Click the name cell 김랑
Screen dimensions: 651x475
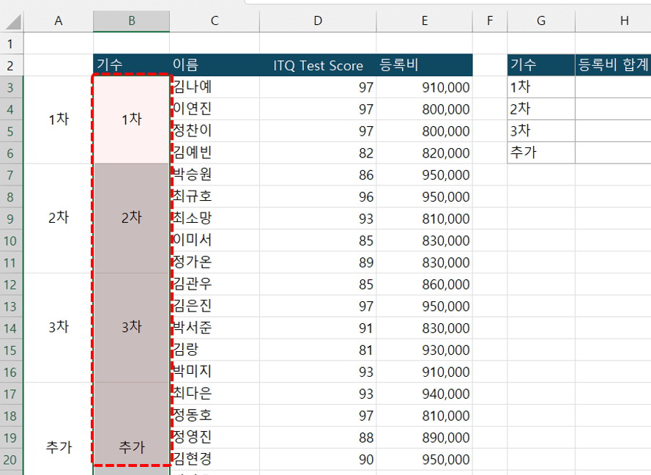tap(215, 350)
